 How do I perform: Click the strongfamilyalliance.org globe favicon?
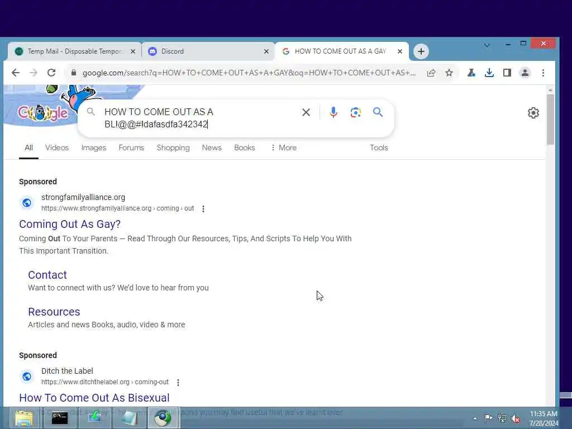27,202
